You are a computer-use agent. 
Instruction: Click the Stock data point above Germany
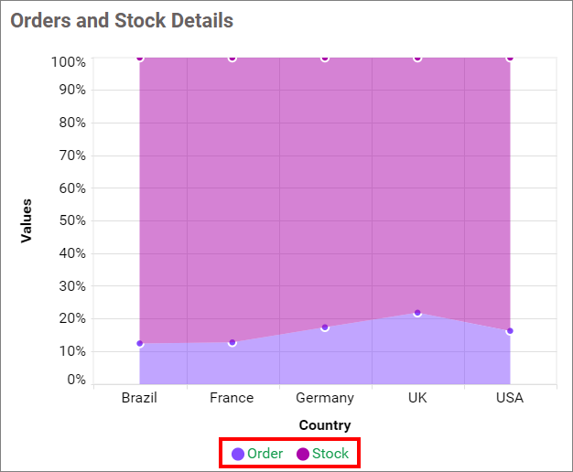pos(325,59)
